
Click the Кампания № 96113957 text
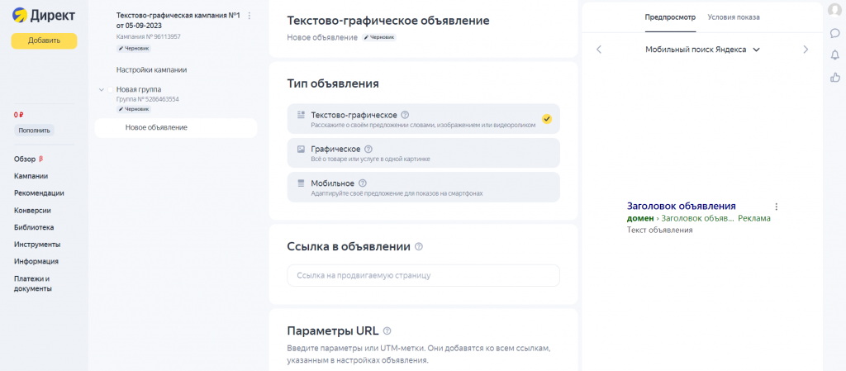point(149,36)
